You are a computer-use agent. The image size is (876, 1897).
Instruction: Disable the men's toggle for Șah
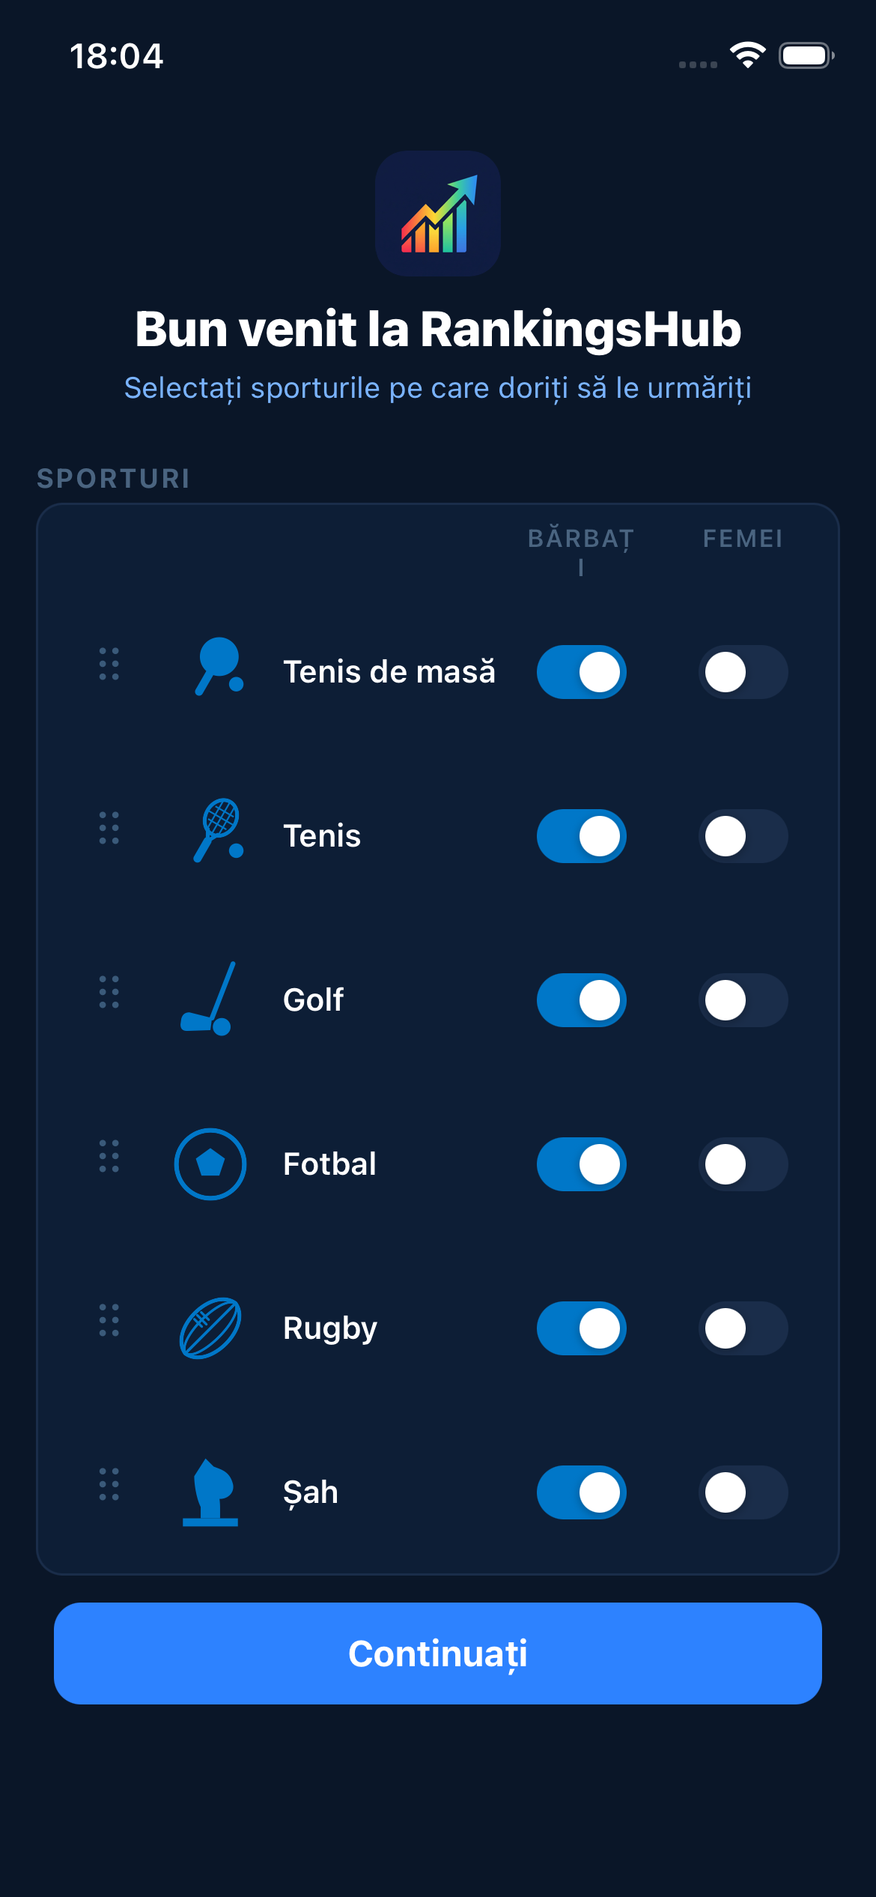point(582,1492)
